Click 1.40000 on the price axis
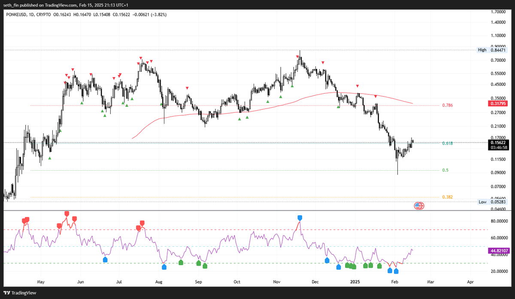The width and height of the screenshot is (515, 299). (x=499, y=22)
